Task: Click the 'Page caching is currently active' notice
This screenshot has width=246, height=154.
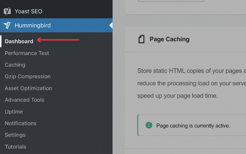Action: pos(192,125)
